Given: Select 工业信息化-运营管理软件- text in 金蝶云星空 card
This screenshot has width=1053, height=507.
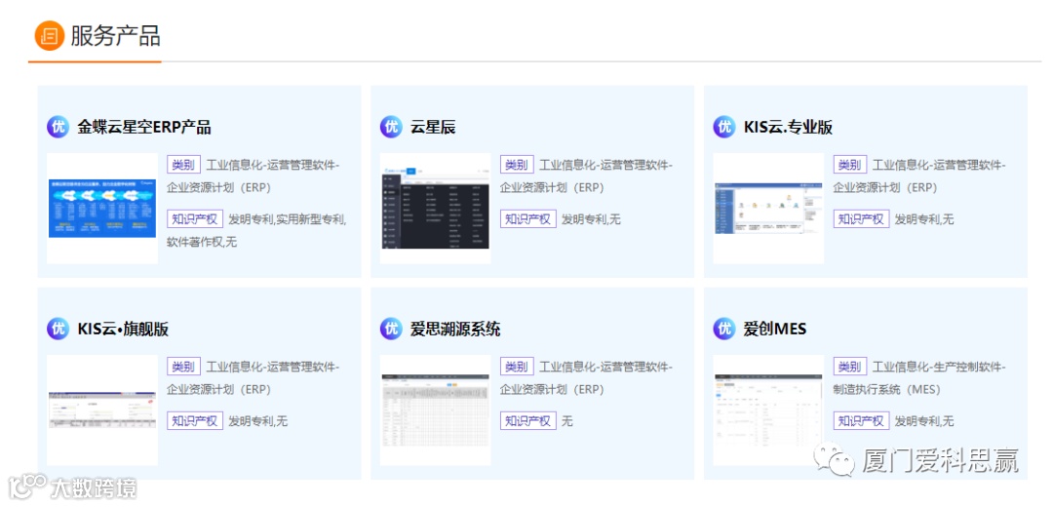Looking at the screenshot, I should click(273, 165).
